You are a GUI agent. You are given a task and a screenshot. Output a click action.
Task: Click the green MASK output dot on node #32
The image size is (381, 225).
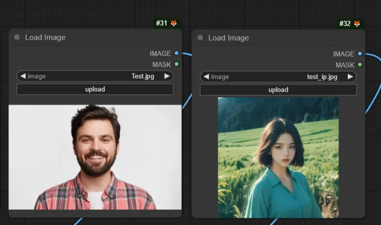(x=359, y=65)
